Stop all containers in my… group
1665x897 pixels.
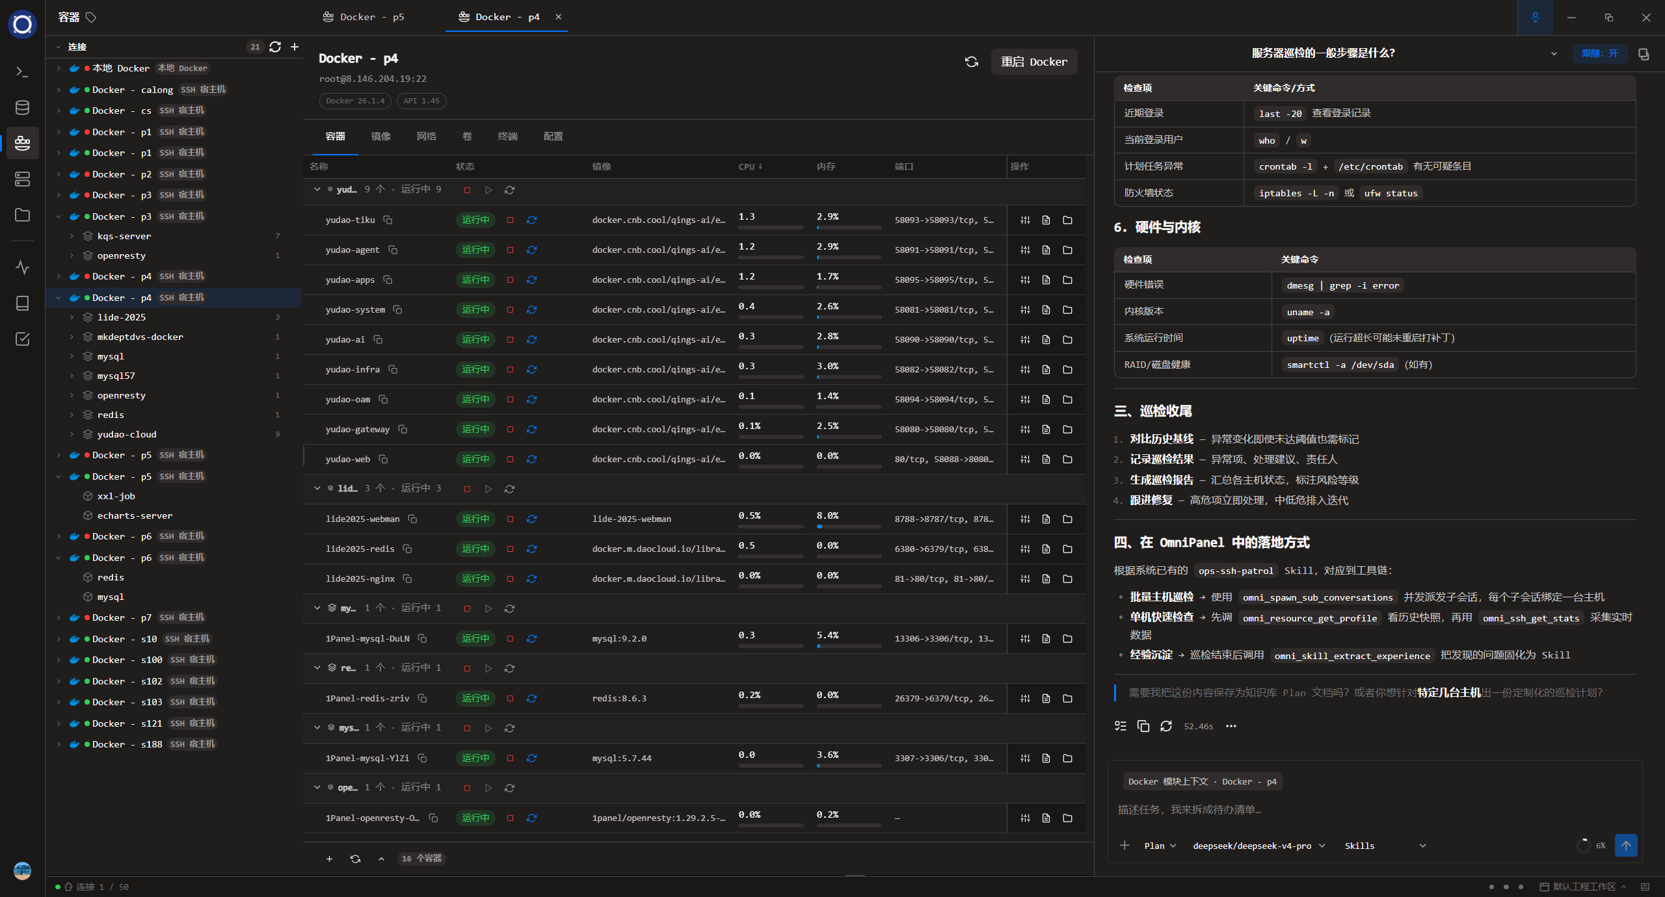pyautogui.click(x=467, y=608)
